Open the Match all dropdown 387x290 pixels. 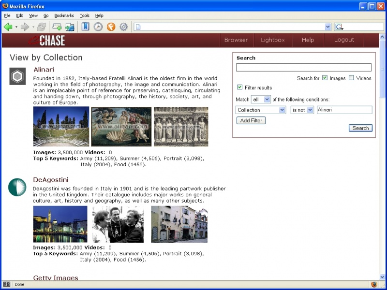click(262, 99)
